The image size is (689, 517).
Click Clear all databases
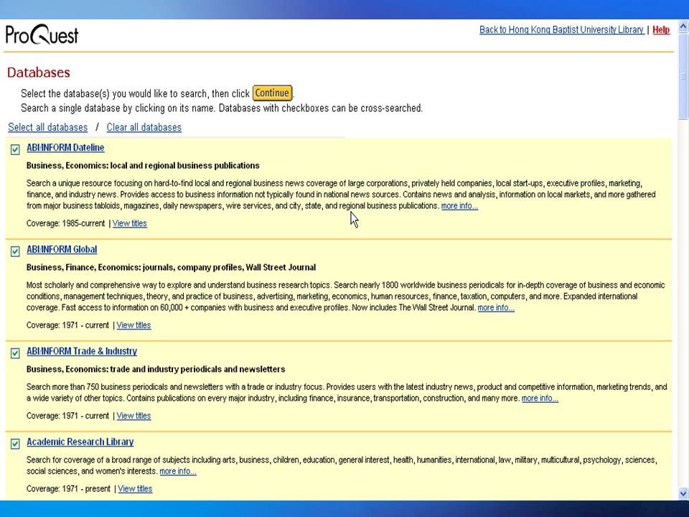(x=144, y=128)
